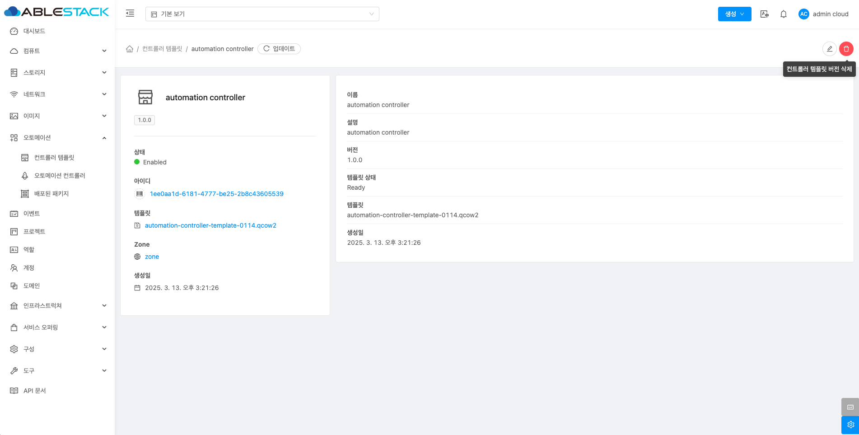The height and width of the screenshot is (435, 859).
Task: Expand the 이미지 menu chevron
Action: click(x=104, y=116)
